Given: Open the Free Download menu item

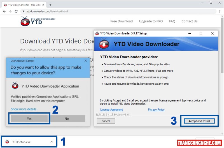Looking at the screenshot, I should (x=122, y=21).
